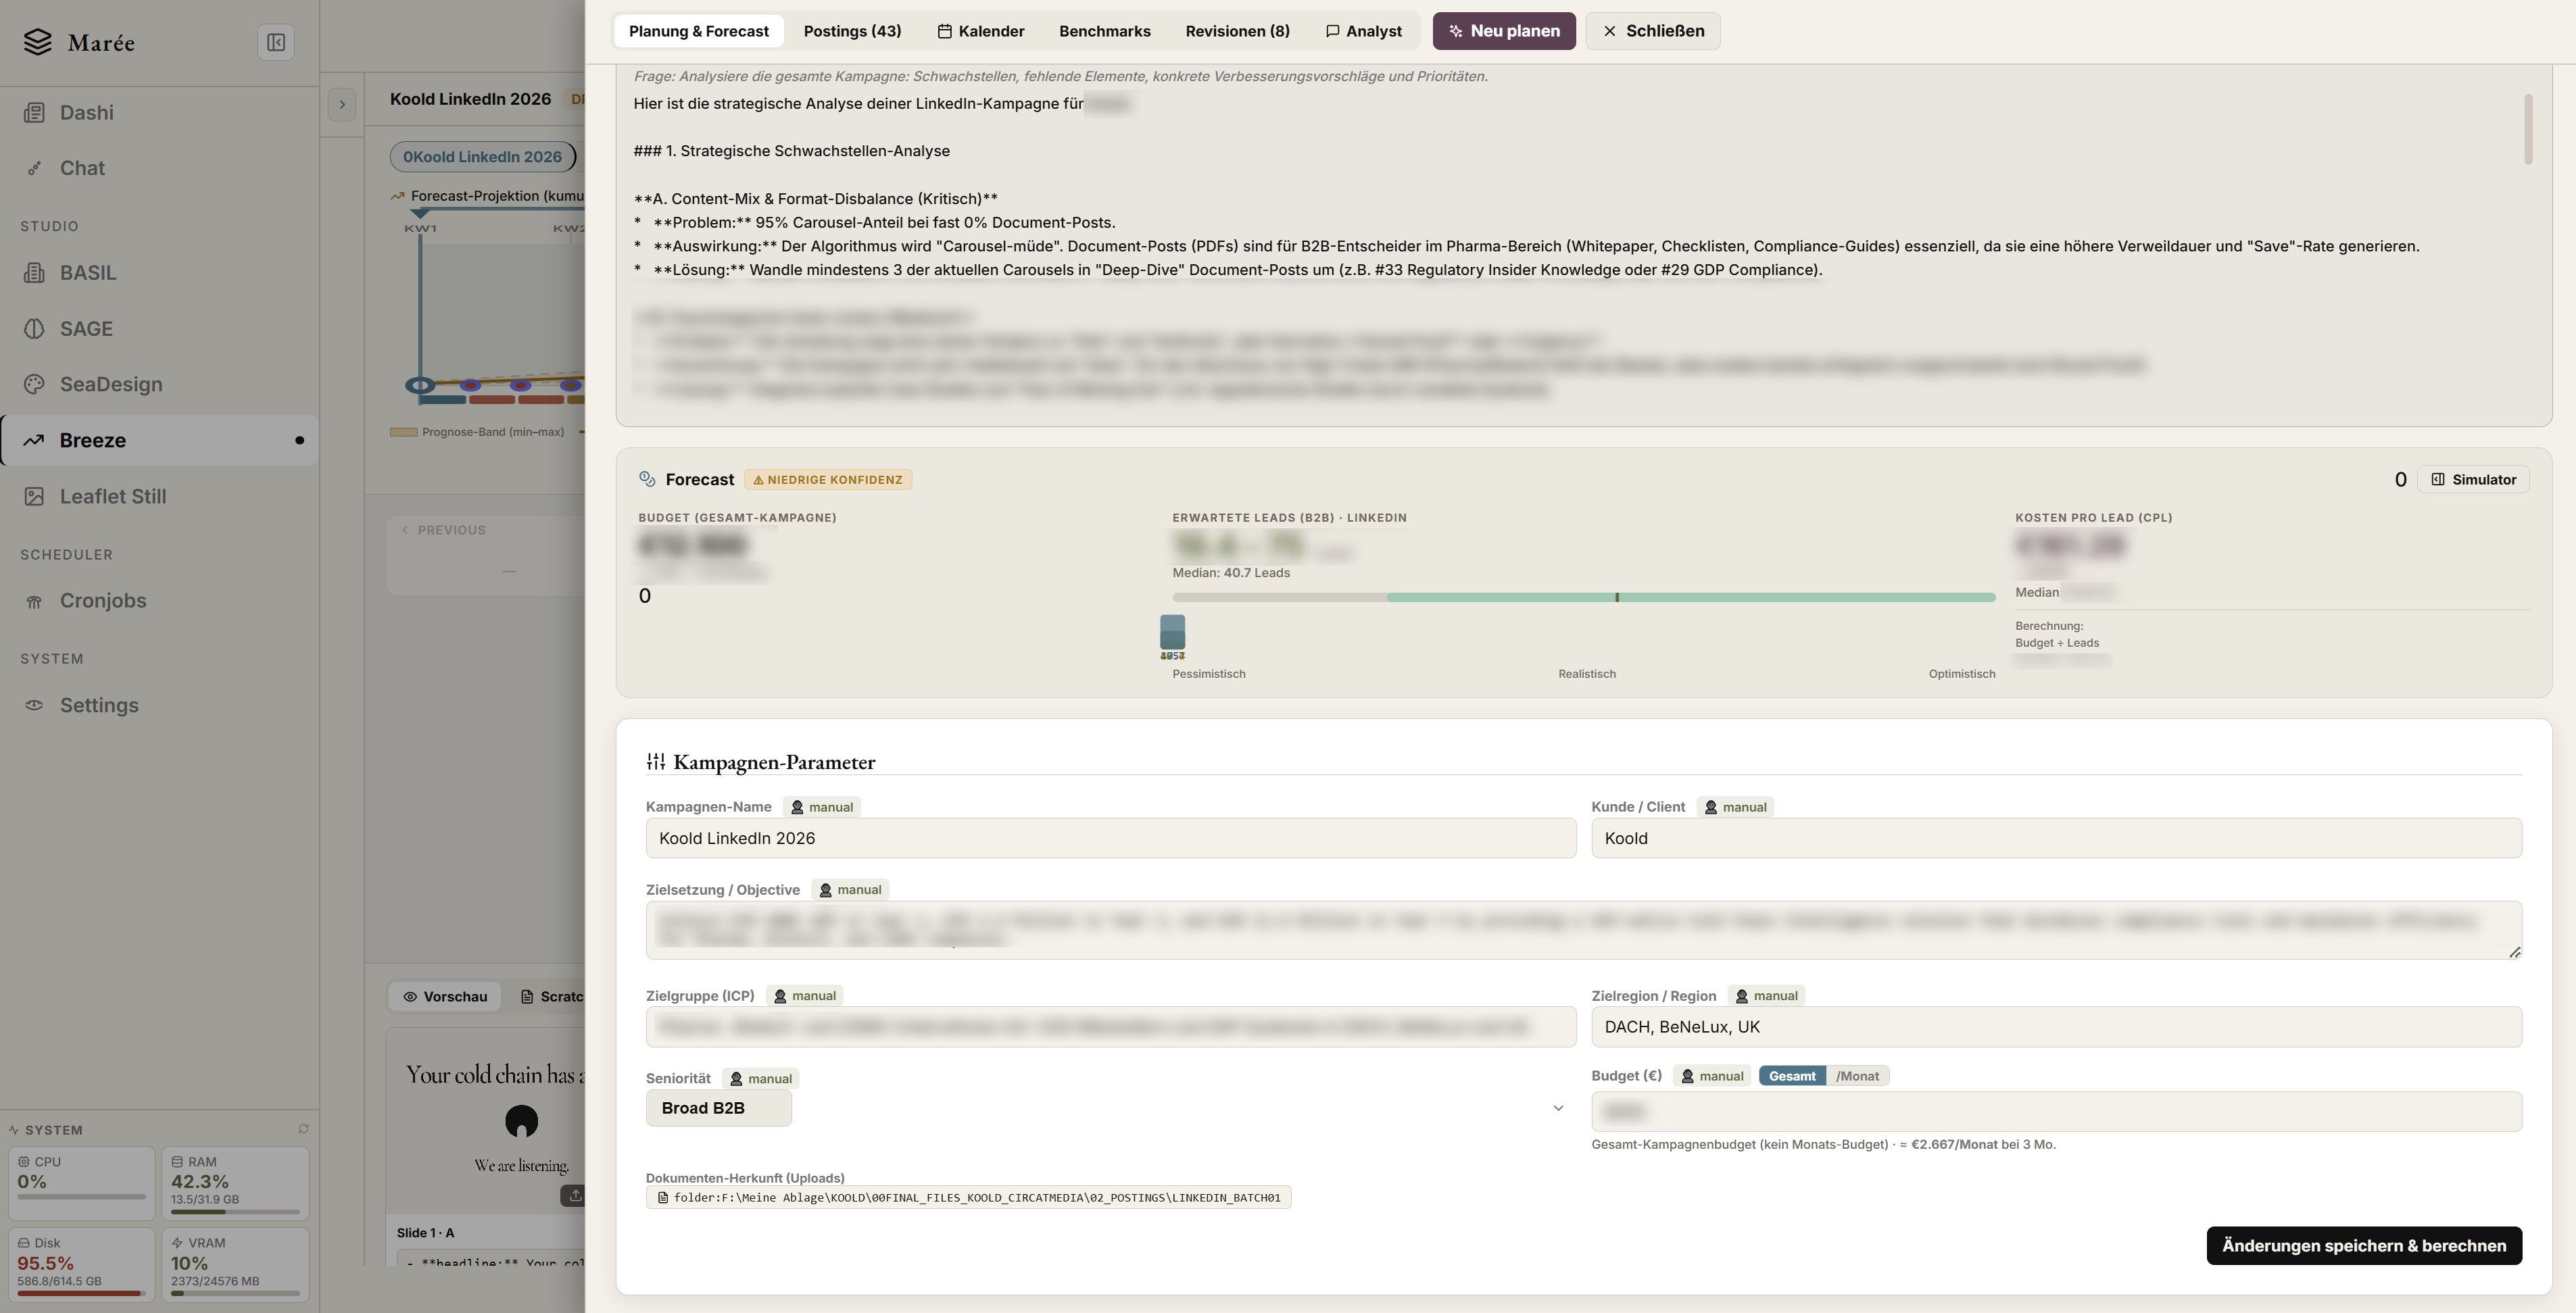The width and height of the screenshot is (2576, 1313).
Task: Select the 0Koold LinkedIn 2026 campaign chip
Action: pyautogui.click(x=483, y=157)
